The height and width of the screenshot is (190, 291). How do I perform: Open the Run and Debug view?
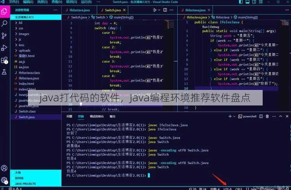click(4, 48)
